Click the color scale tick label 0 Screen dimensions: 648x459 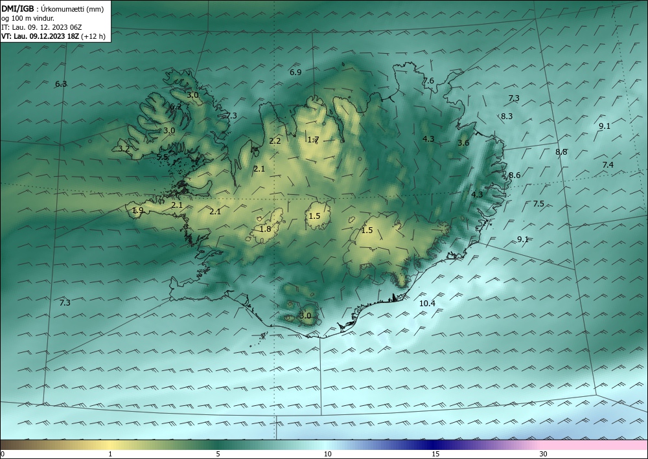pyautogui.click(x=3, y=454)
